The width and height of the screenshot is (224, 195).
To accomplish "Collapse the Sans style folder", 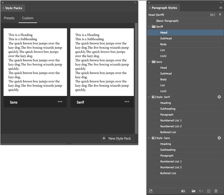I will pyautogui.click(x=149, y=62).
